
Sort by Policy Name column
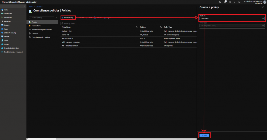[x=66, y=27]
